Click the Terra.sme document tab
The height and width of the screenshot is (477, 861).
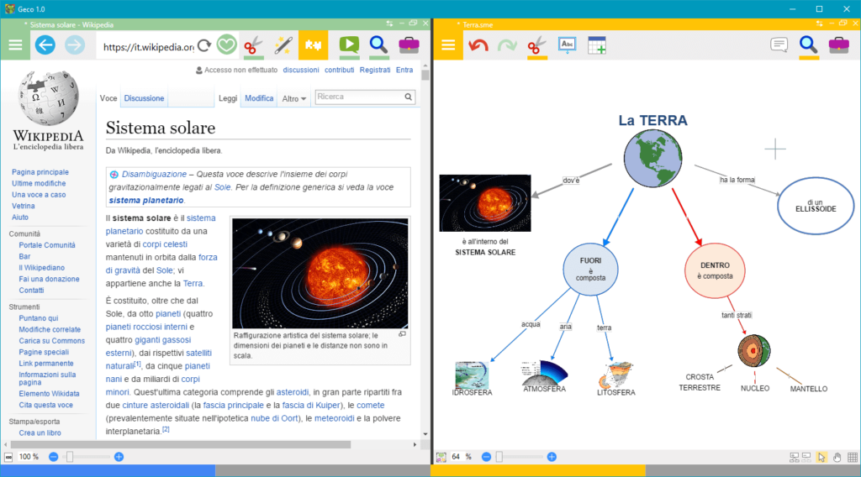(x=478, y=24)
